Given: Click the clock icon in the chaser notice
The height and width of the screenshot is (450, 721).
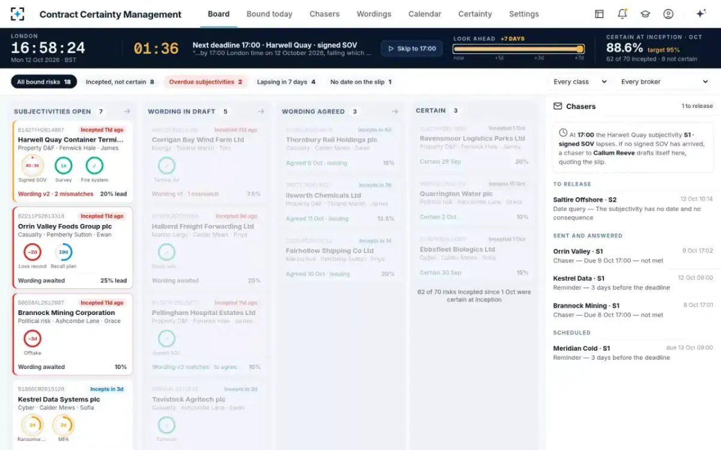Looking at the screenshot, I should [563, 133].
